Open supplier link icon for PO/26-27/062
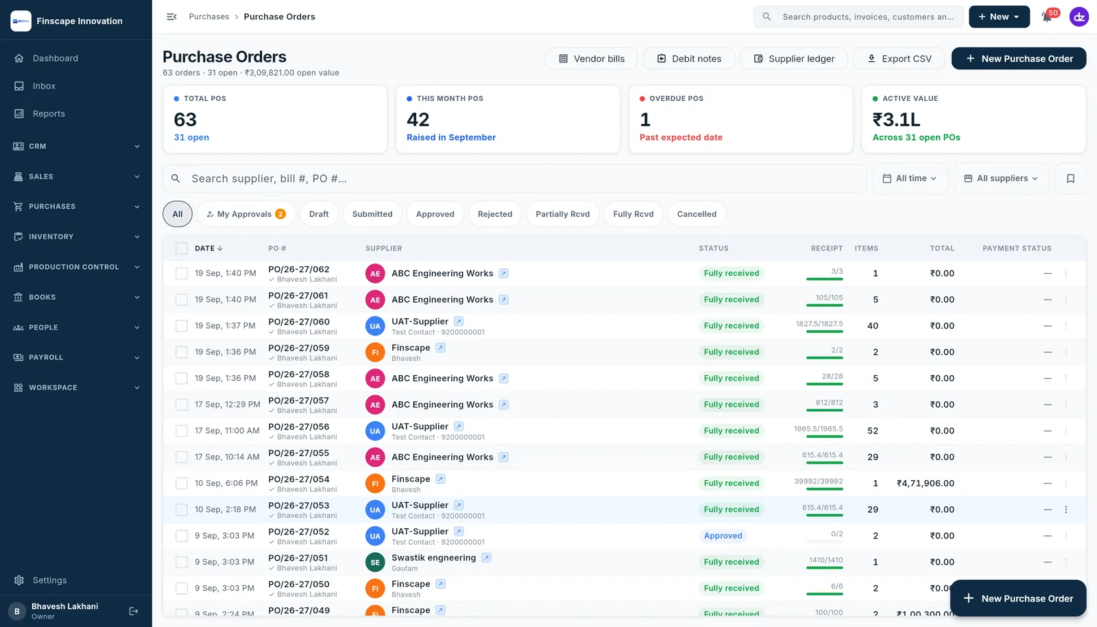Image resolution: width=1097 pixels, height=627 pixels. (x=503, y=274)
